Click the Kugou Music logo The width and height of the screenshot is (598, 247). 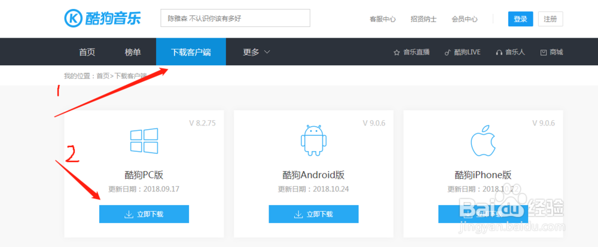[103, 18]
